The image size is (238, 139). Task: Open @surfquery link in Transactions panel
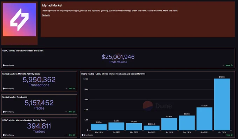9,89
